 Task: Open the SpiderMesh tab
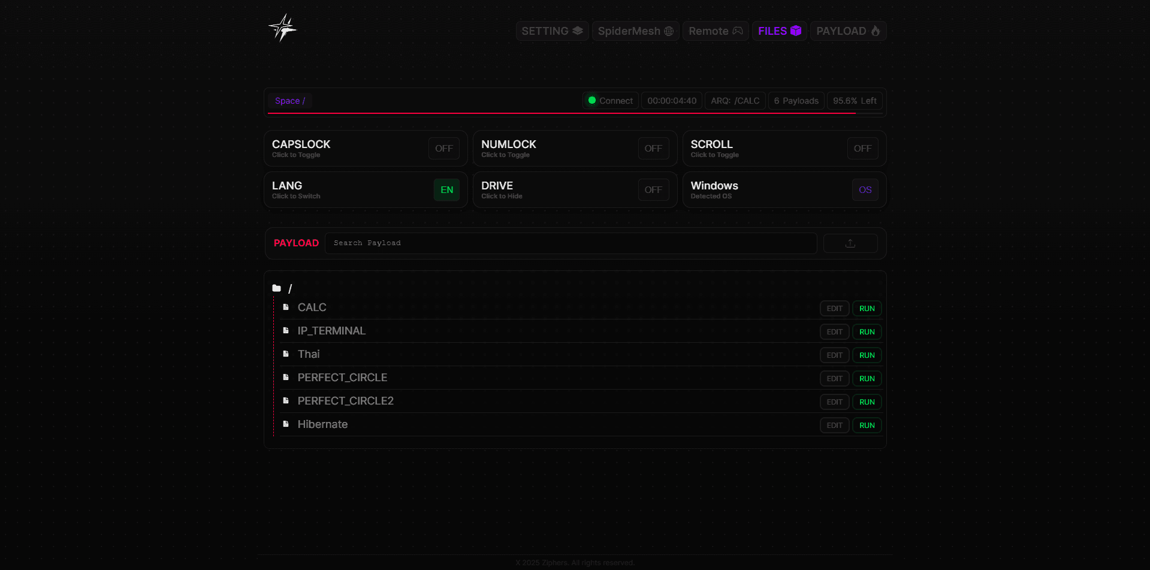pos(635,31)
